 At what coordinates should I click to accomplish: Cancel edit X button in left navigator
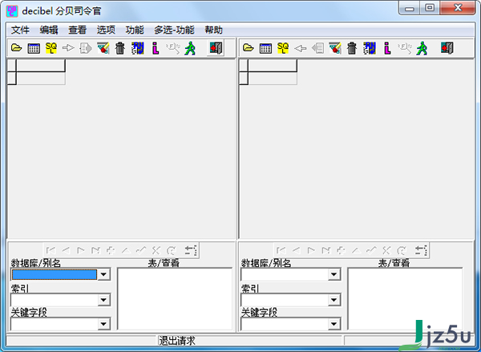156,250
